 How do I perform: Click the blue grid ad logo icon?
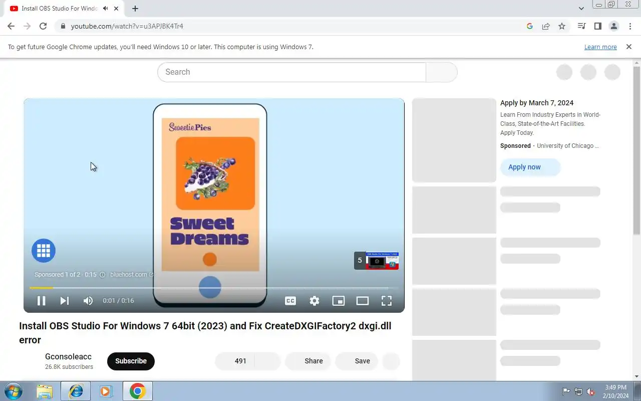click(x=44, y=251)
